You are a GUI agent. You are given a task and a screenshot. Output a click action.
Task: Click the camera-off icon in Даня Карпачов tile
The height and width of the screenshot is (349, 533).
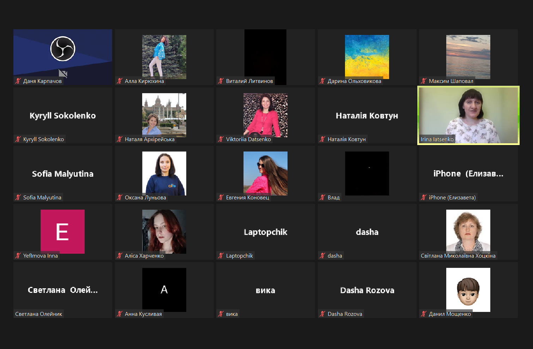tap(63, 73)
